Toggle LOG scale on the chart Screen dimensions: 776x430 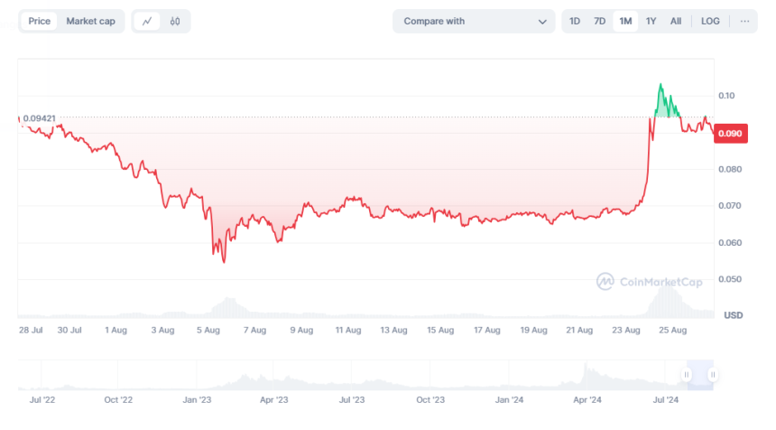tap(710, 21)
